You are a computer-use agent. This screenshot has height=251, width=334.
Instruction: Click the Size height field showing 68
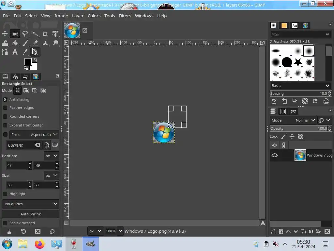pos(44,185)
